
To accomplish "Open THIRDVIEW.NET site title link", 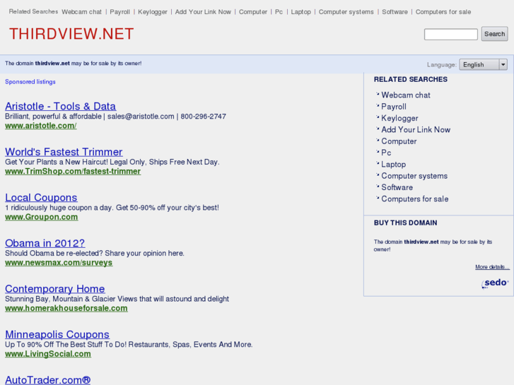I will pyautogui.click(x=71, y=34).
